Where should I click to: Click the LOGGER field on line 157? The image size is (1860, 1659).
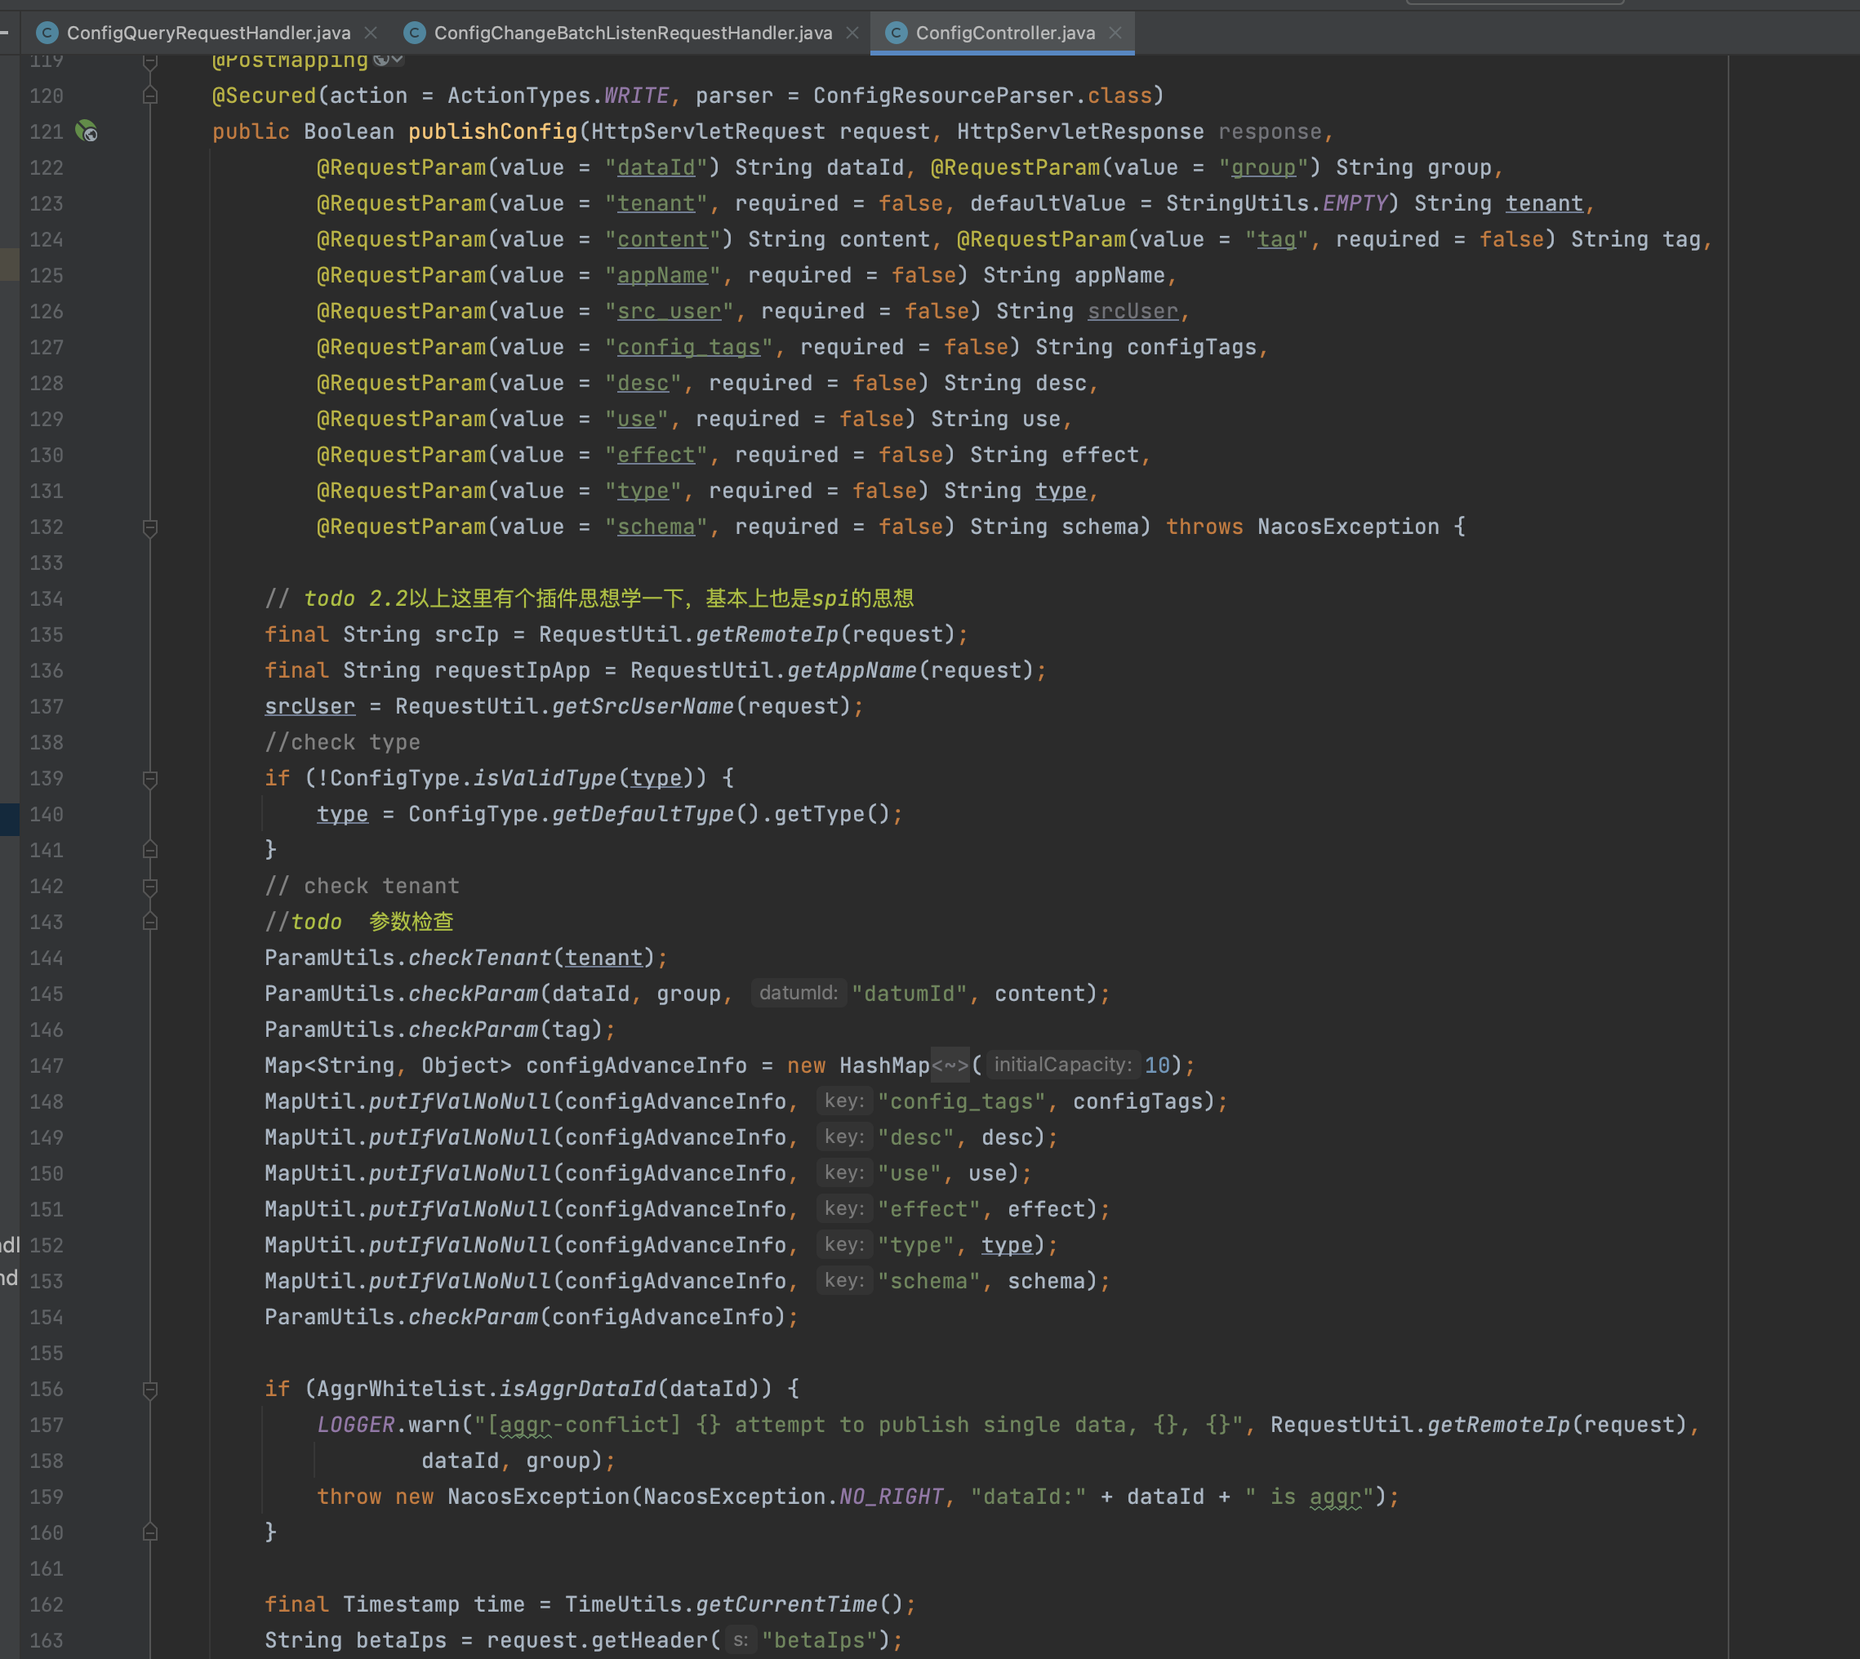[356, 1425]
